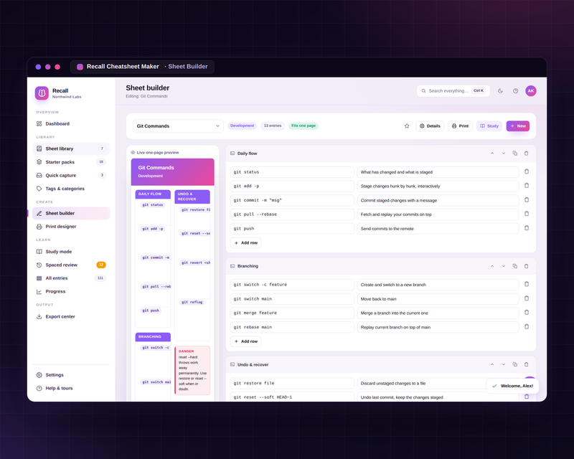This screenshot has height=459, width=574.
Task: Focus the Search everything field
Action: (453, 91)
